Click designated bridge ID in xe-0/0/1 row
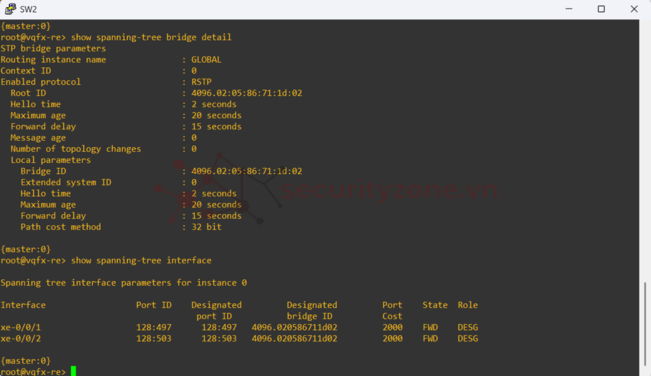Image resolution: width=651 pixels, height=376 pixels. (x=294, y=327)
